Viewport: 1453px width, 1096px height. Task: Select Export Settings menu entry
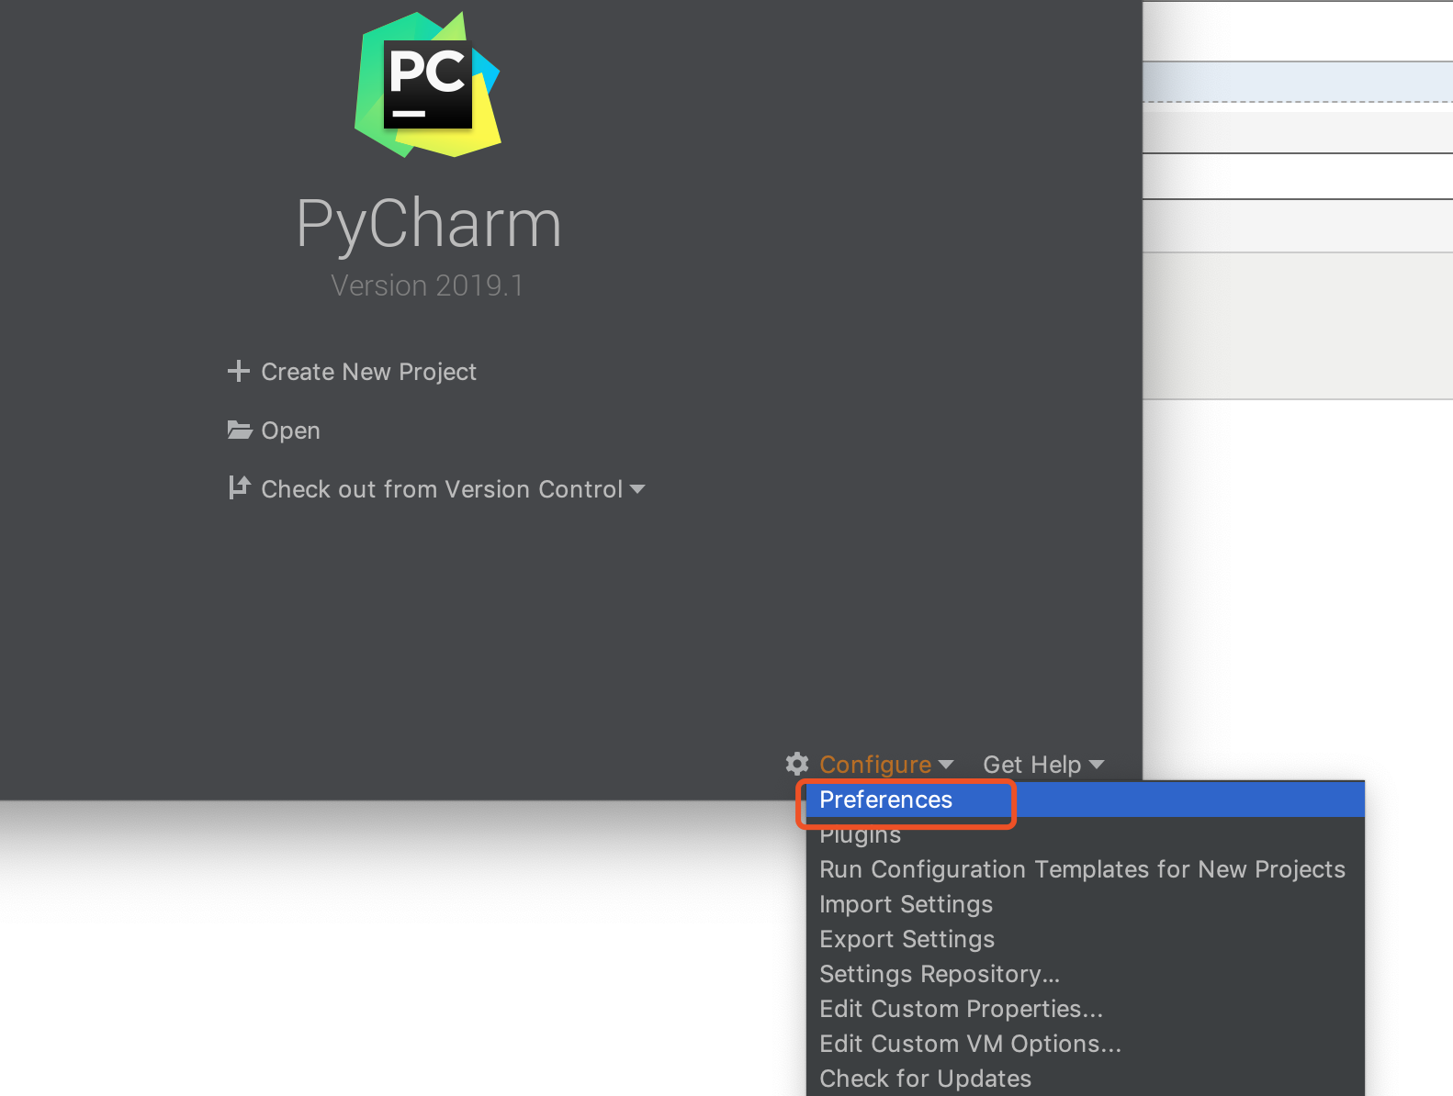tap(1085, 939)
